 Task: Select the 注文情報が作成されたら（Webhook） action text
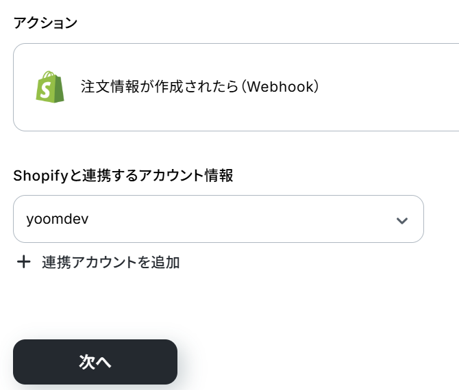(199, 88)
